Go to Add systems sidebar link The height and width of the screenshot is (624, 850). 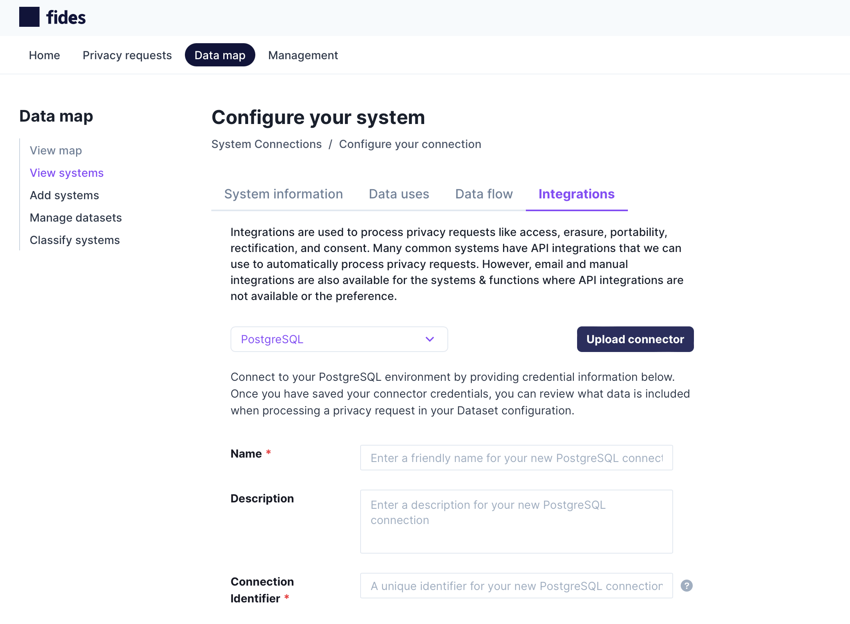(x=64, y=195)
